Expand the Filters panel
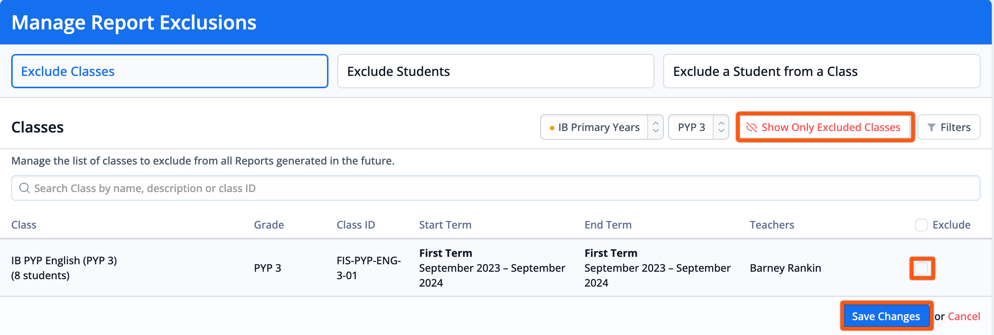This screenshot has height=335, width=994. click(x=949, y=127)
